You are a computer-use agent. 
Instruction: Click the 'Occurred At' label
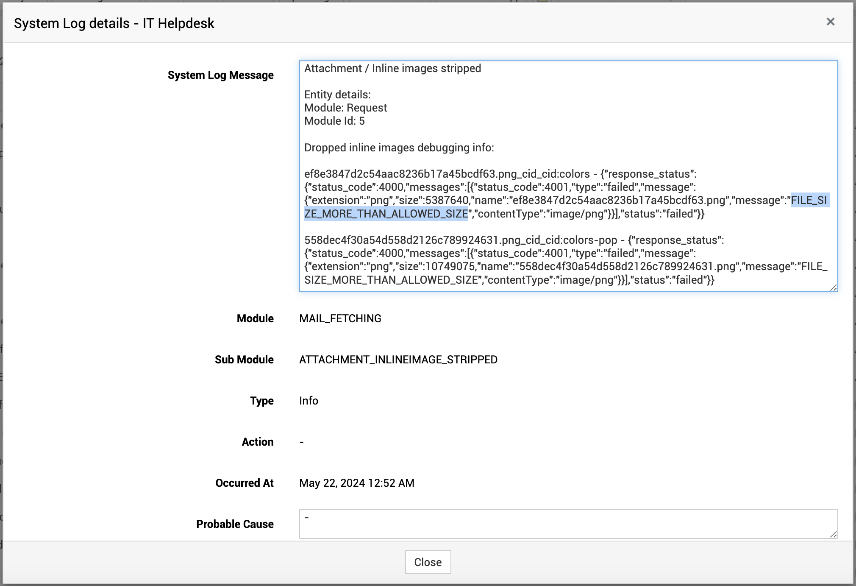coord(244,483)
